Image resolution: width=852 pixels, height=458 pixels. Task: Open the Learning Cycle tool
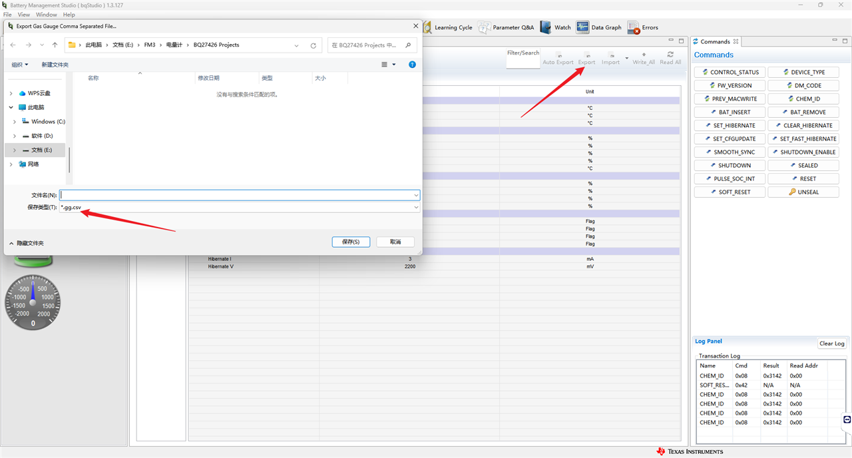[447, 27]
